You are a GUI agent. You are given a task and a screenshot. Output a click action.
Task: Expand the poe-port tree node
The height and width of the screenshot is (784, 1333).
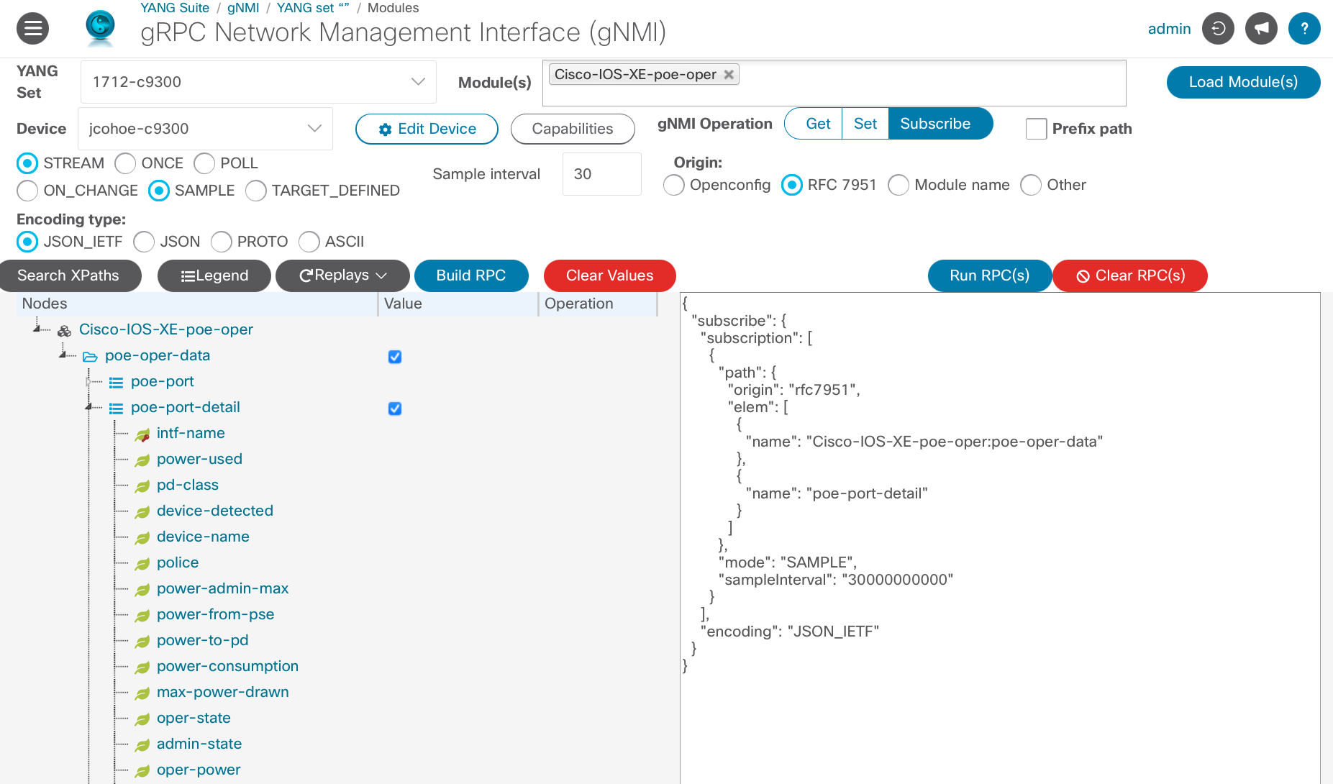click(88, 381)
